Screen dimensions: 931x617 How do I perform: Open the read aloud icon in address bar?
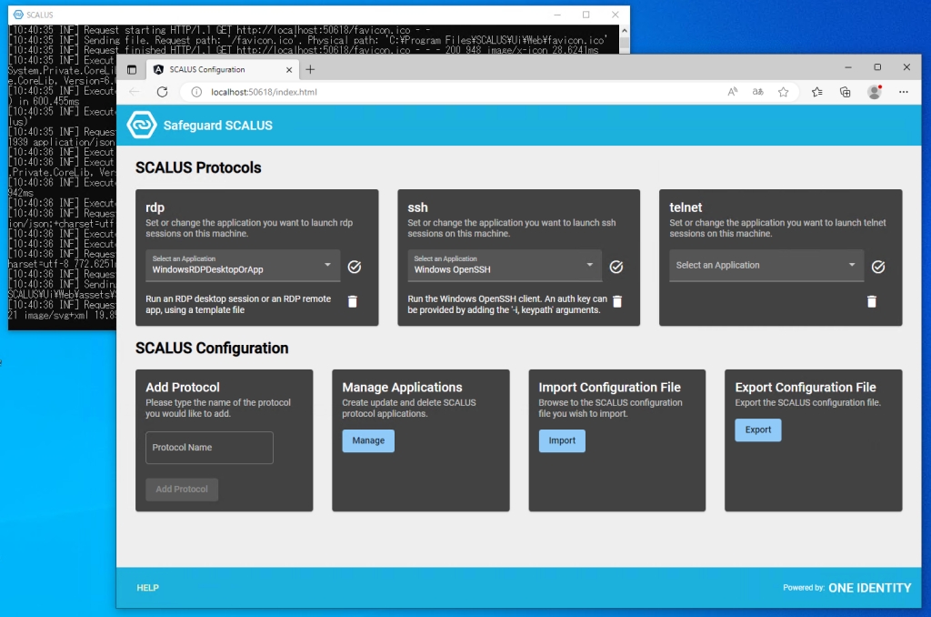click(x=733, y=92)
